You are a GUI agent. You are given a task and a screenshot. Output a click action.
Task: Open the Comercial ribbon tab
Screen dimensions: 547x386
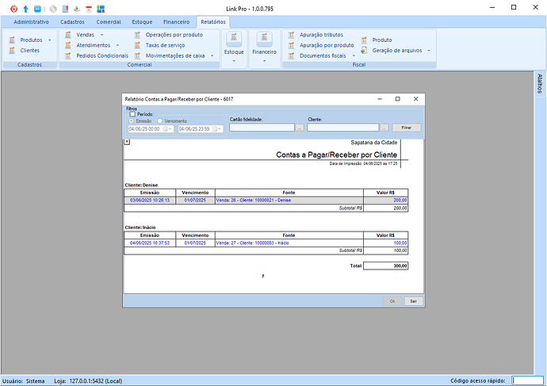click(109, 22)
